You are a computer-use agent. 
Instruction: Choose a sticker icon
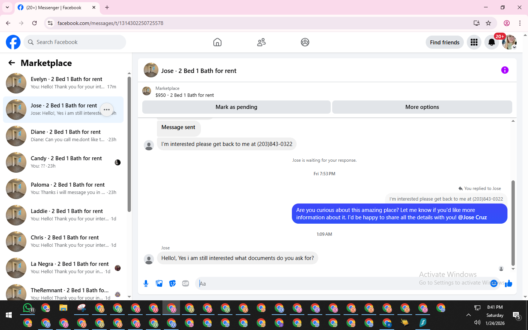pos(172,283)
